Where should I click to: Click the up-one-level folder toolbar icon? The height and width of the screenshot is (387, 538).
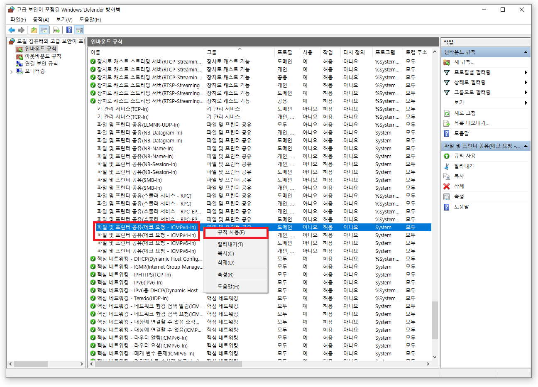pos(34,30)
